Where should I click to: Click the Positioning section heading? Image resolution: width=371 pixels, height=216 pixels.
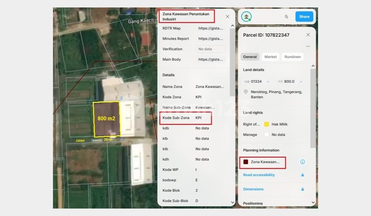point(252,203)
